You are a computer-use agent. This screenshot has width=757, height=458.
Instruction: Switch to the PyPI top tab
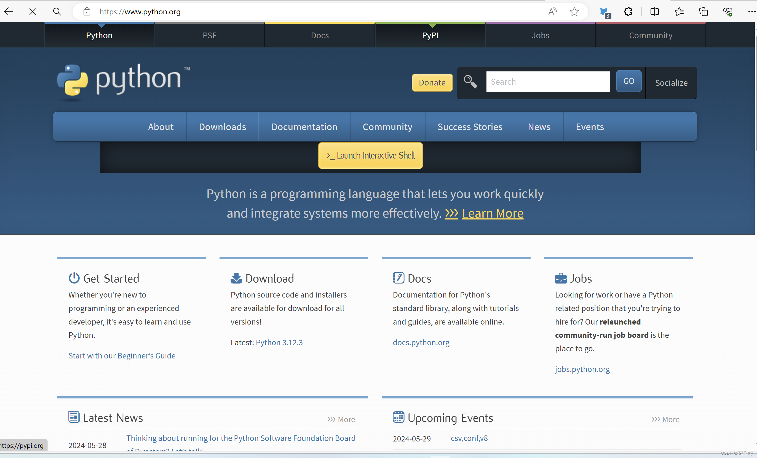430,35
